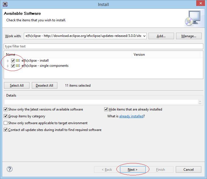The width and height of the screenshot is (207, 179).
Task: Uncheck e(fx)clipse - install checkbox
Action: 13,61
